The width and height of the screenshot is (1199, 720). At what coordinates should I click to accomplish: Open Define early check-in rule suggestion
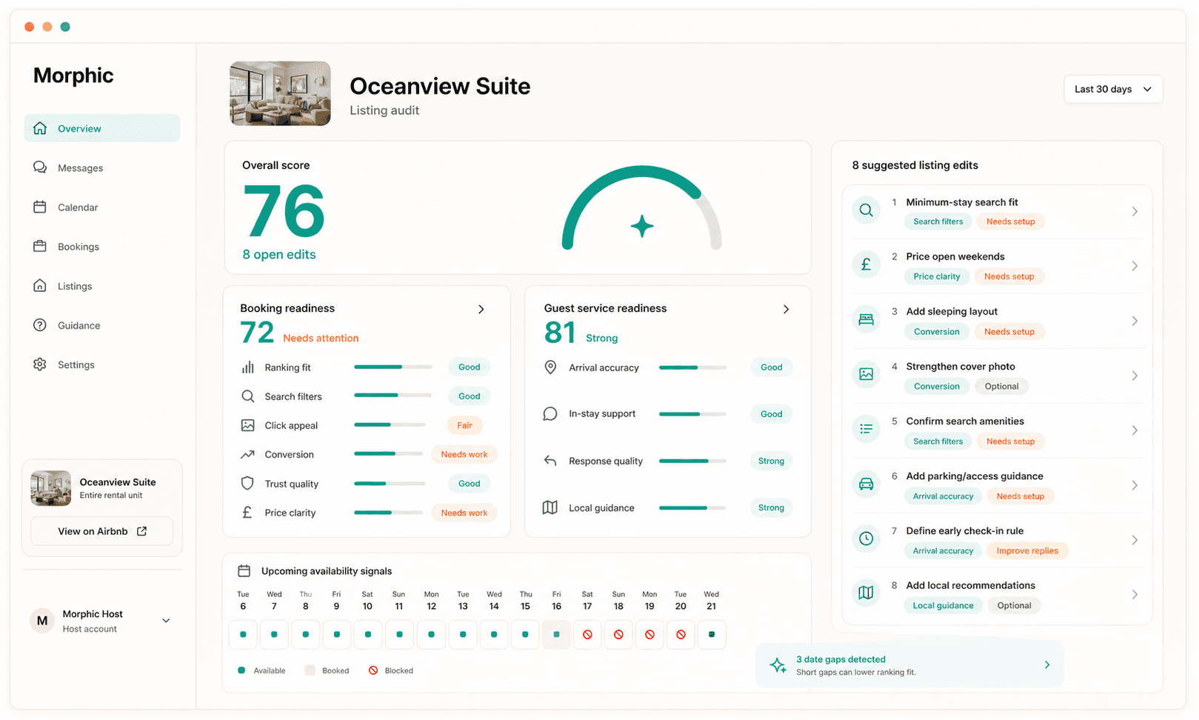coord(997,540)
